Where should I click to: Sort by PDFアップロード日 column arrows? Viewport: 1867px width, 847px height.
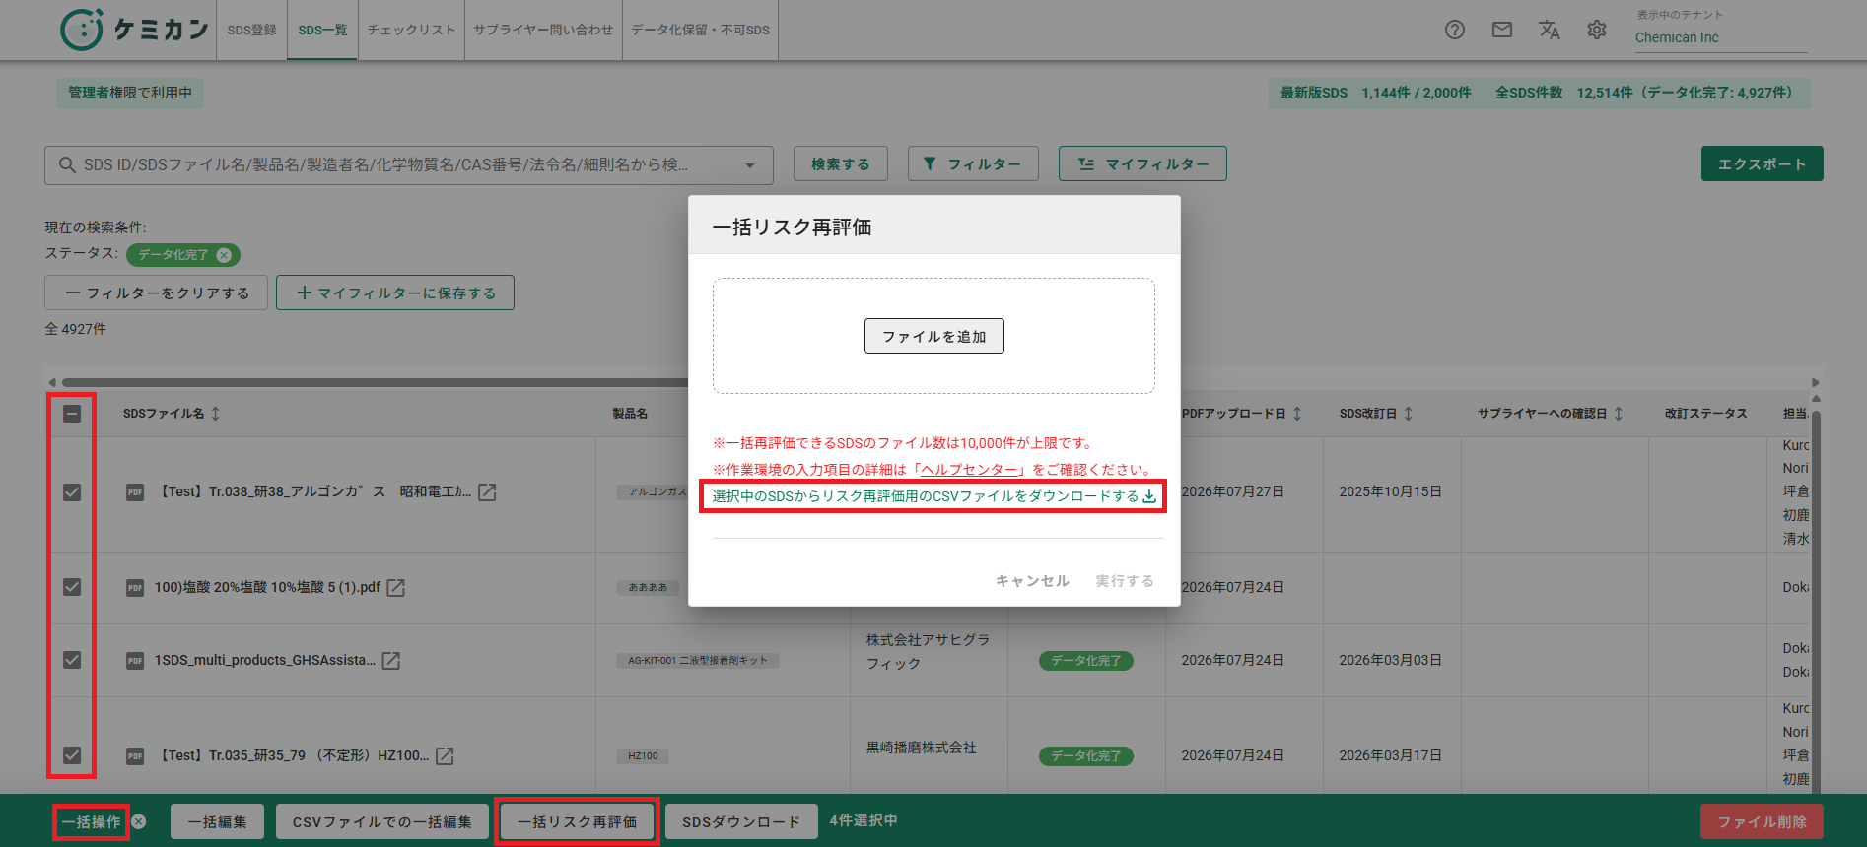coord(1297,414)
